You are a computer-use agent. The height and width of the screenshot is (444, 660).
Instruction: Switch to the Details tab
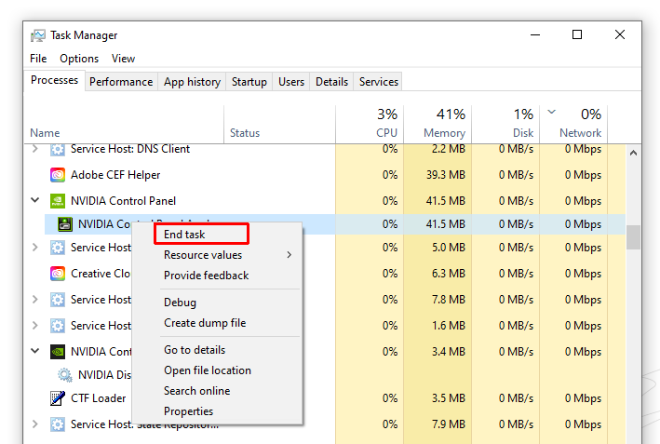[331, 82]
